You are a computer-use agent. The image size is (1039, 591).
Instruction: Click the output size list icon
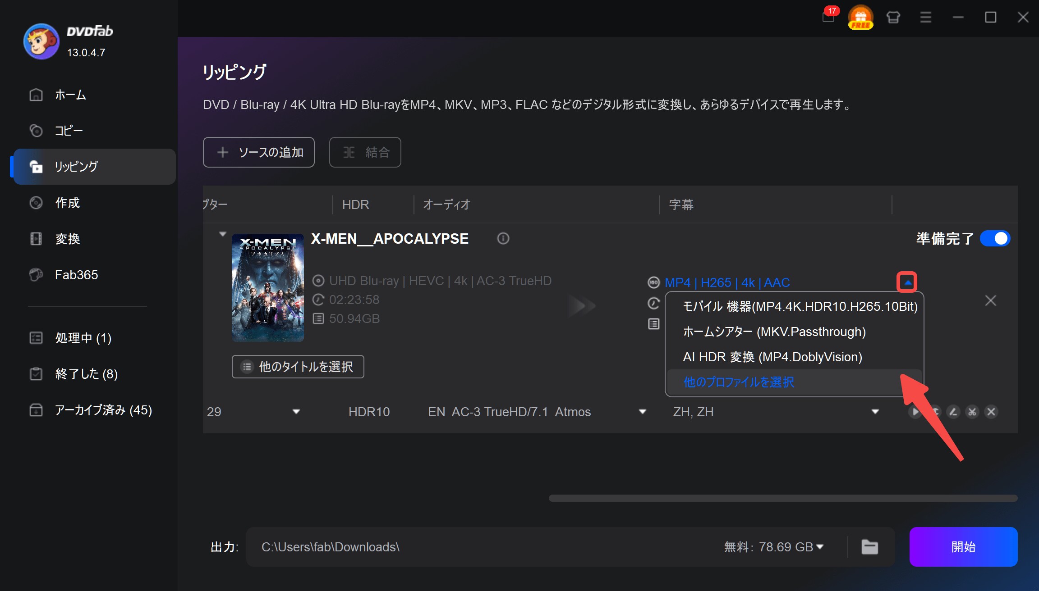point(654,324)
